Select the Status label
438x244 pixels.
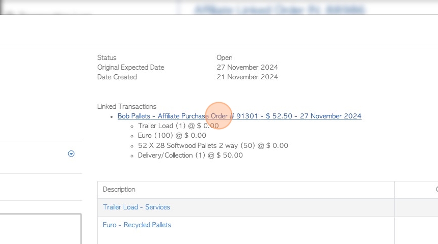click(x=107, y=58)
